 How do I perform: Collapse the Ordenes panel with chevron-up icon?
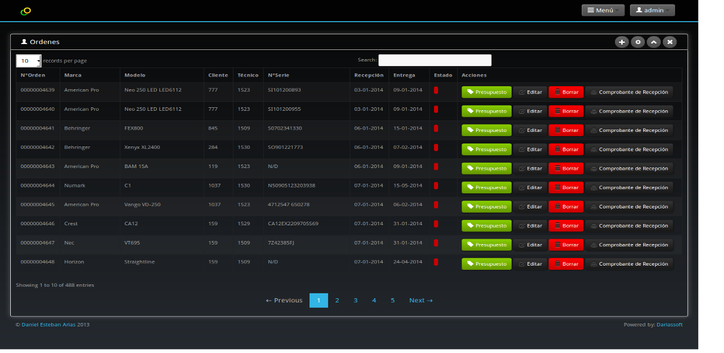pos(653,42)
